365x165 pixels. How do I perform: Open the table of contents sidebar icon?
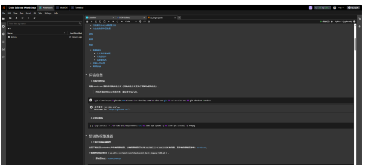pyautogui.click(x=3, y=42)
